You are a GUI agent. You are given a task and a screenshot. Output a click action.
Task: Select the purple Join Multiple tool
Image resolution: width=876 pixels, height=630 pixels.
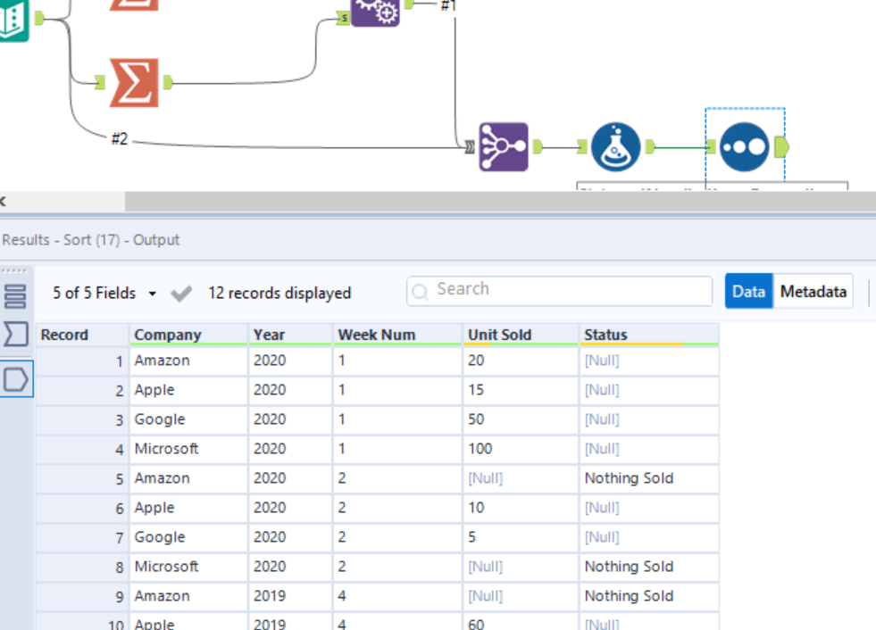(505, 145)
